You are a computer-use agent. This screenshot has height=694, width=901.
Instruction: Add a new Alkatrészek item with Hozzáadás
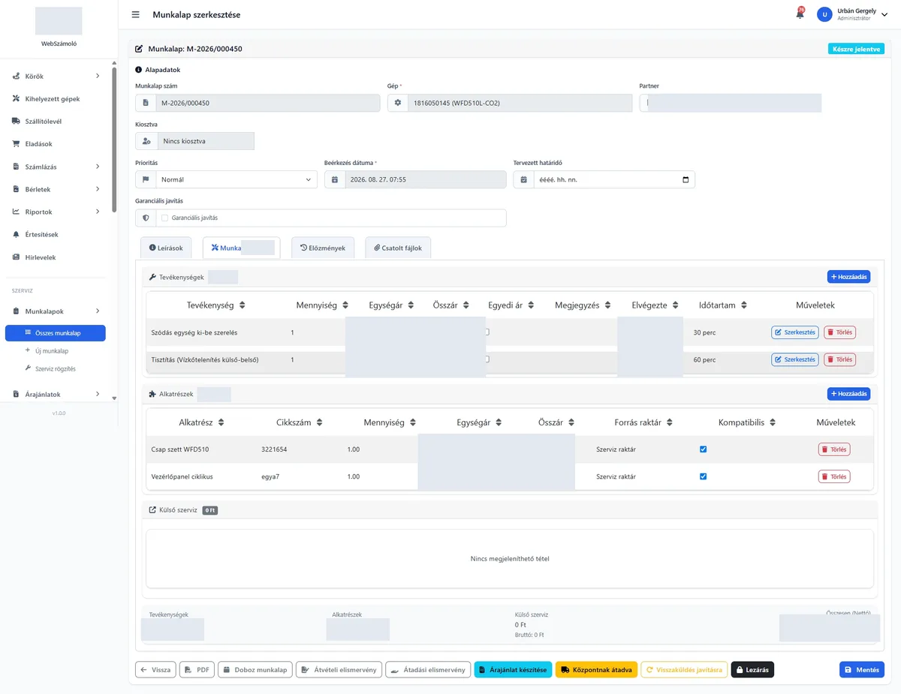(x=849, y=394)
